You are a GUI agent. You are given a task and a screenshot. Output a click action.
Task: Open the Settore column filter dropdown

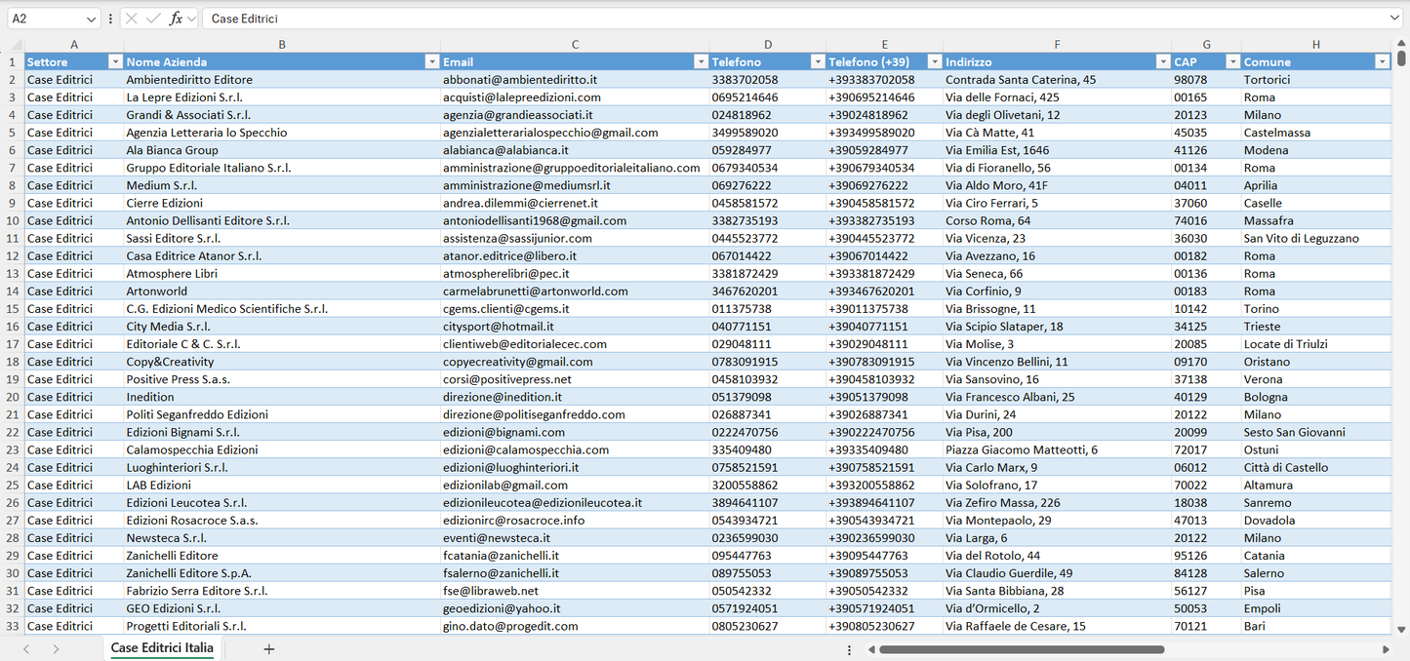pos(115,61)
